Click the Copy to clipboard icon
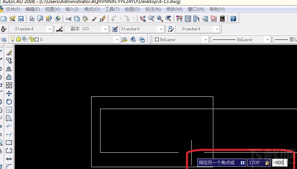The width and height of the screenshot is (297, 169). pyautogui.click(x=77, y=19)
